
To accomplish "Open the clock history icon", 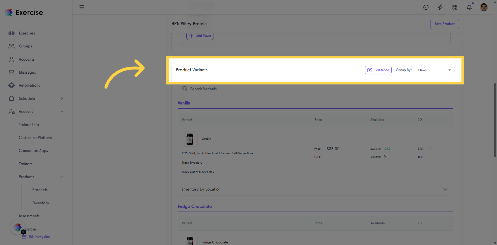I will point(426,7).
